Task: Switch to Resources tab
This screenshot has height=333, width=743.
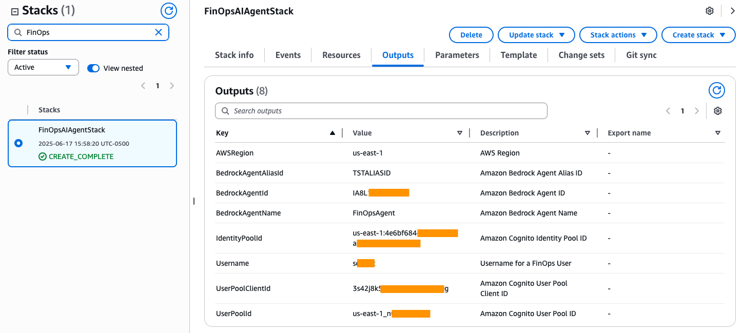Action: pyautogui.click(x=341, y=55)
